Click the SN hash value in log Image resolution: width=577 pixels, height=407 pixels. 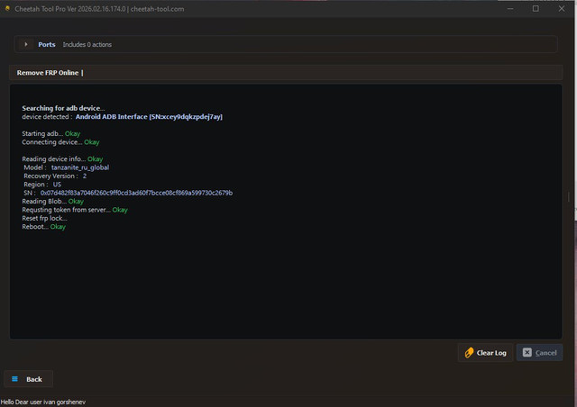point(136,193)
